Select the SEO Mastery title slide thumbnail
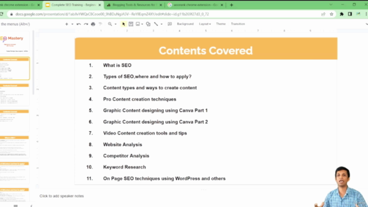Screen dimensions: 368x207 (14, 43)
